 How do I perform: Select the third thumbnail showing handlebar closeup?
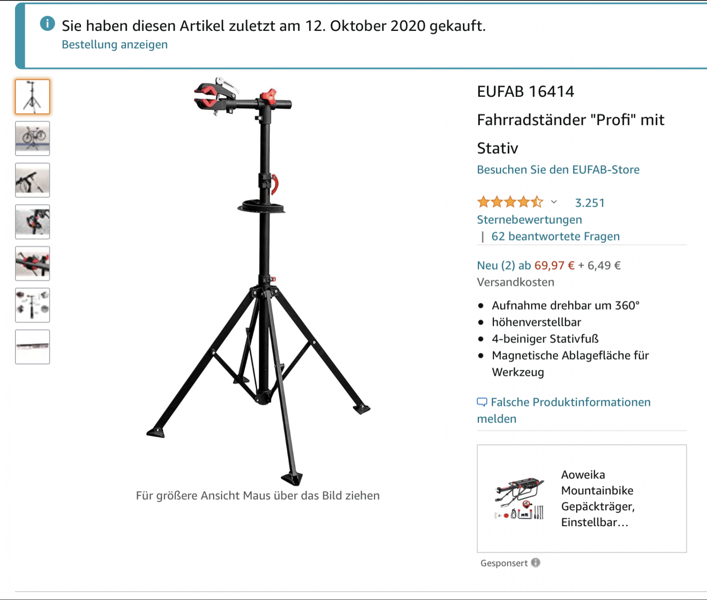pos(33,180)
